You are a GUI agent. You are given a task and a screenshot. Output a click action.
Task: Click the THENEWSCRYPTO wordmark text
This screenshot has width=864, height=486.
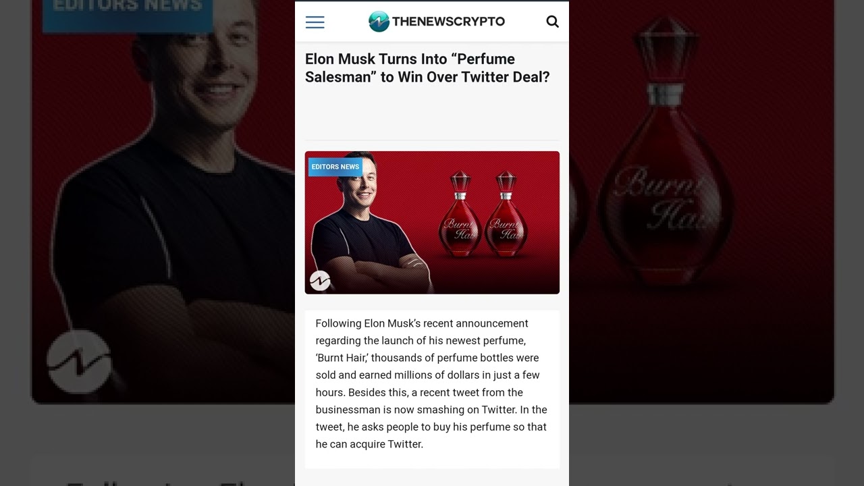[x=448, y=22]
